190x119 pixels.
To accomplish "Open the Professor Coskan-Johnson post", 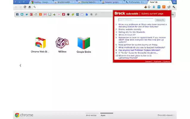I will click(139, 50).
